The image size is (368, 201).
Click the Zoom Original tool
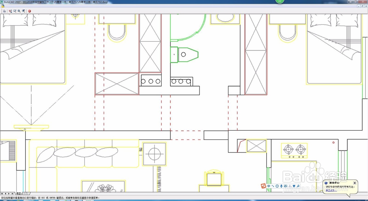tap(24, 11)
